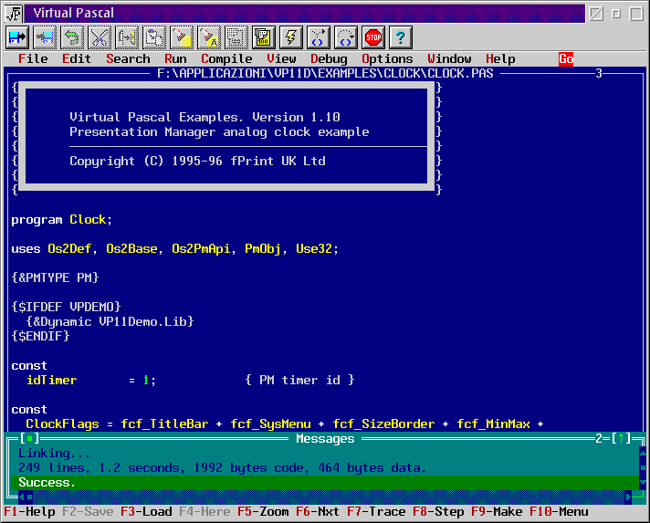Click the red STOP sign icon

point(373,37)
